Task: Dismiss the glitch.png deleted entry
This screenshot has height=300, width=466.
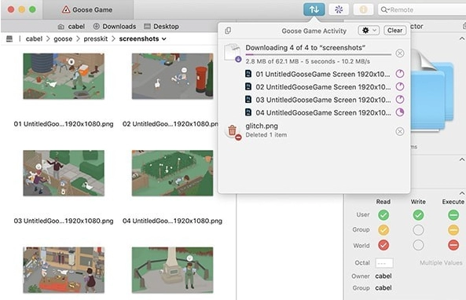Action: pyautogui.click(x=400, y=132)
